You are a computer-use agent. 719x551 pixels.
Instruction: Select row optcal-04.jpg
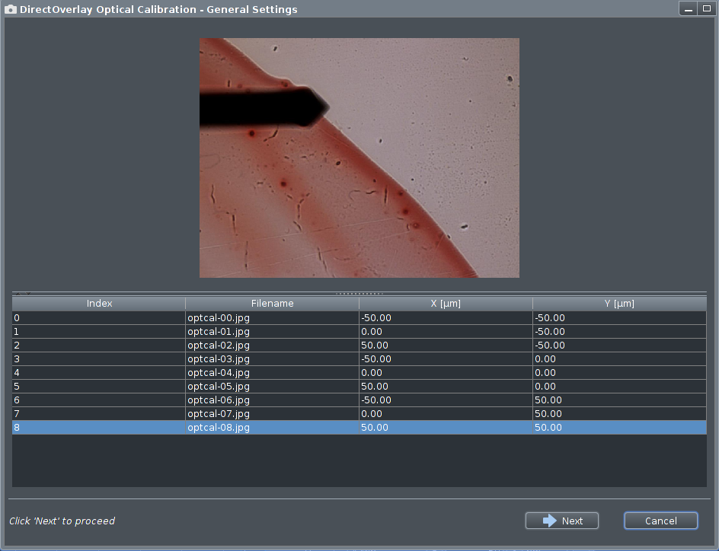pyautogui.click(x=359, y=373)
